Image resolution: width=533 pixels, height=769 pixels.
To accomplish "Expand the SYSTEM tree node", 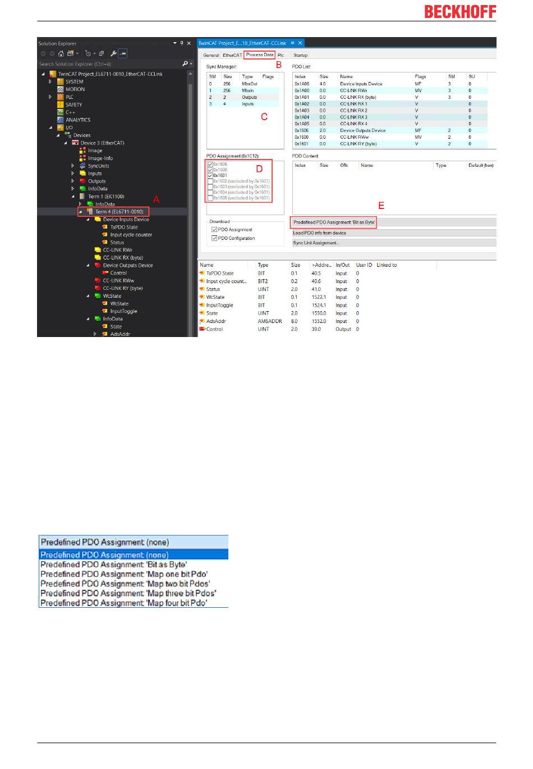I will click(50, 81).
